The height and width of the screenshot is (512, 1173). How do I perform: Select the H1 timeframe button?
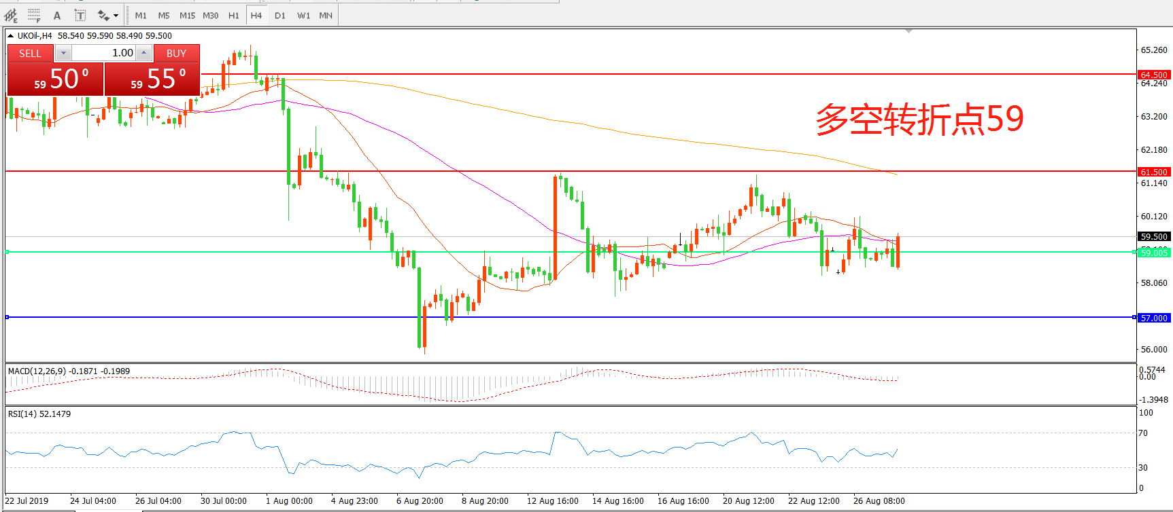coord(233,15)
